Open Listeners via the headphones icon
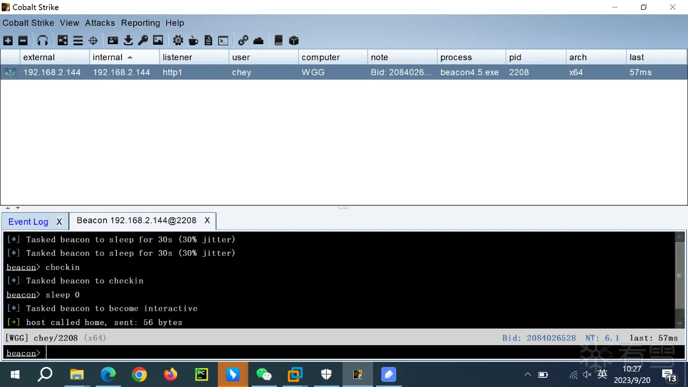Image resolution: width=688 pixels, height=387 pixels. coord(42,41)
